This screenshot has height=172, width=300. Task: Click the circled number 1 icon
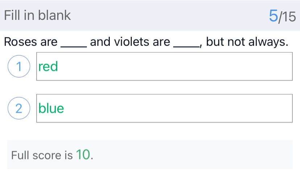(x=18, y=67)
